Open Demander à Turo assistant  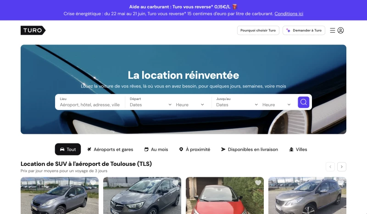(x=304, y=30)
